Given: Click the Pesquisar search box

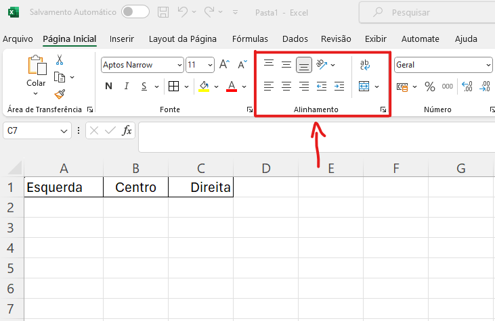Looking at the screenshot, I should [x=427, y=13].
